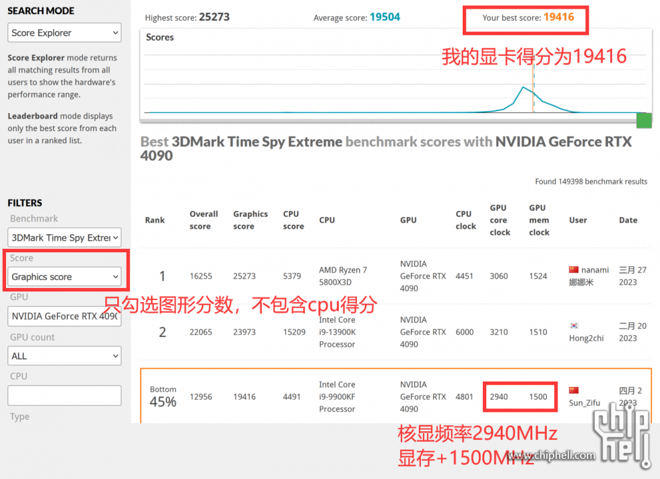The height and width of the screenshot is (479, 660).
Task: Click the Rank column header
Action: click(x=155, y=220)
